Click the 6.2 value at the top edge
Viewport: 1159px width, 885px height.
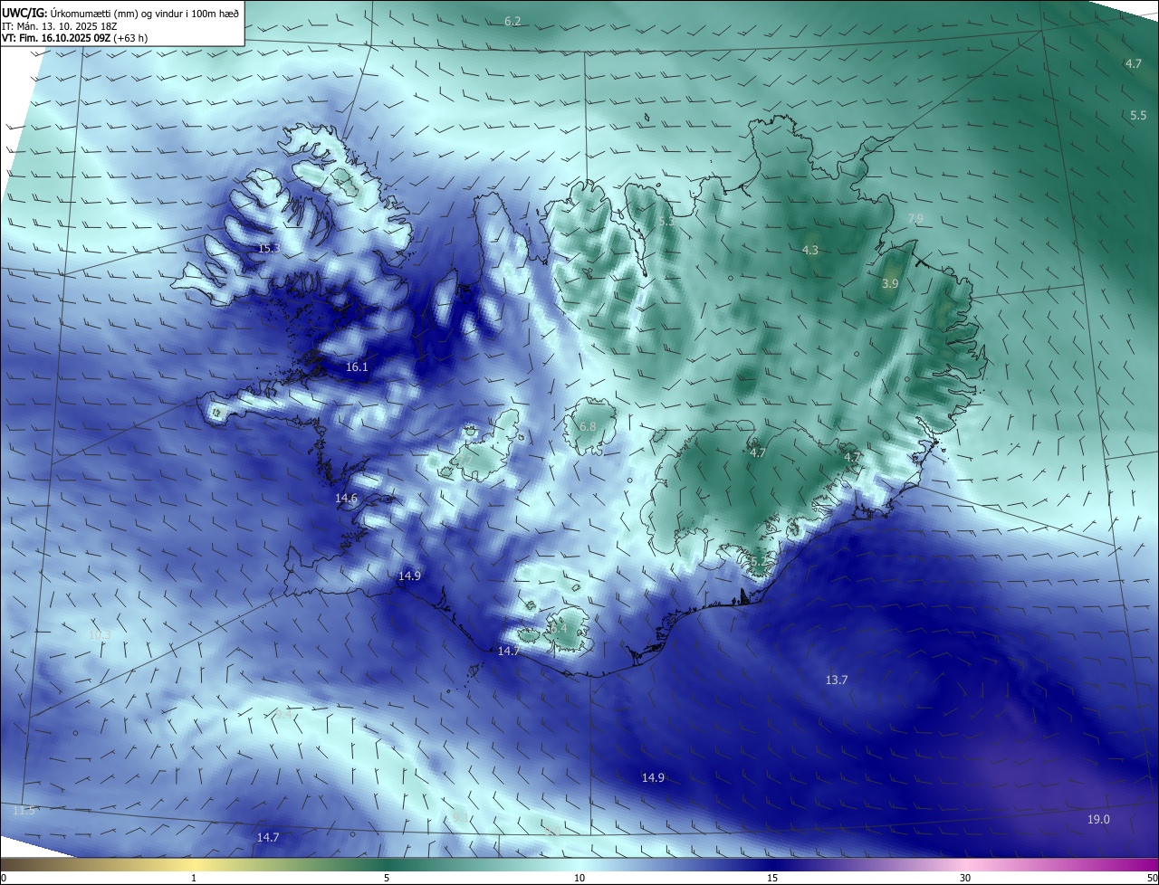coord(512,21)
